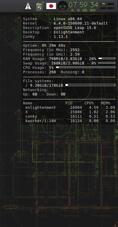Click PID '16124' in the kworker row
Screen dimensions: 118x227
coord(76,121)
